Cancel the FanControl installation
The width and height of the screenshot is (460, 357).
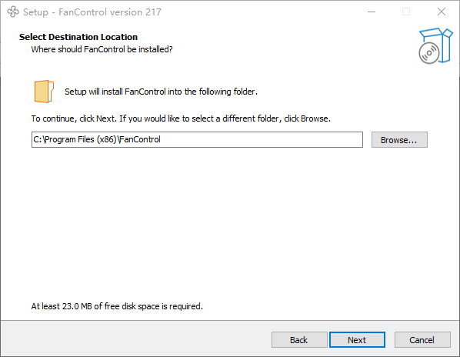point(422,340)
